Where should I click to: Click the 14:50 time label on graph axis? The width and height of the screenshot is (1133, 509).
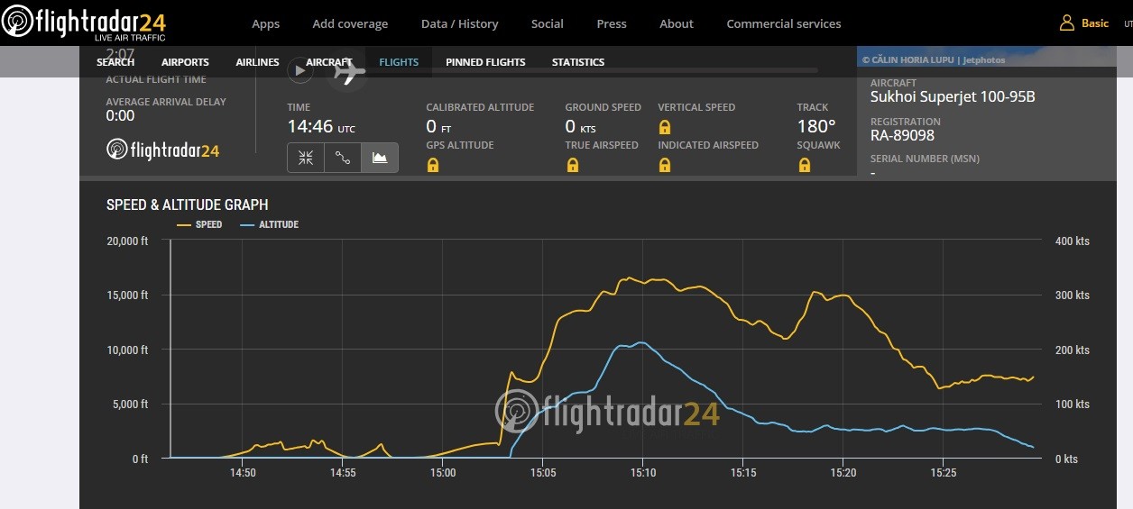(243, 472)
